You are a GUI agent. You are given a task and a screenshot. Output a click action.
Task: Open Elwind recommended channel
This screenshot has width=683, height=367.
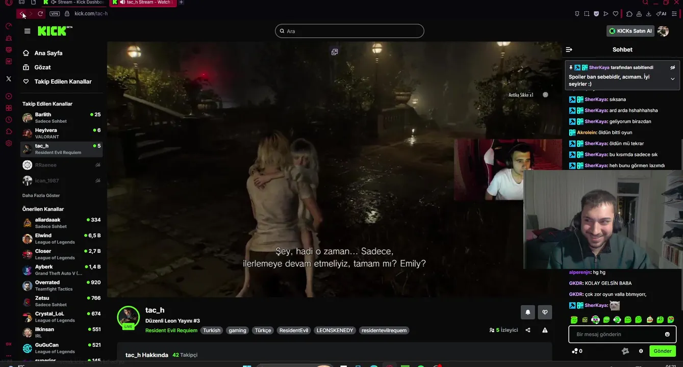click(x=61, y=239)
